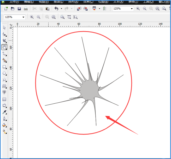Open the Undo history dropdown arrow

(61, 9)
